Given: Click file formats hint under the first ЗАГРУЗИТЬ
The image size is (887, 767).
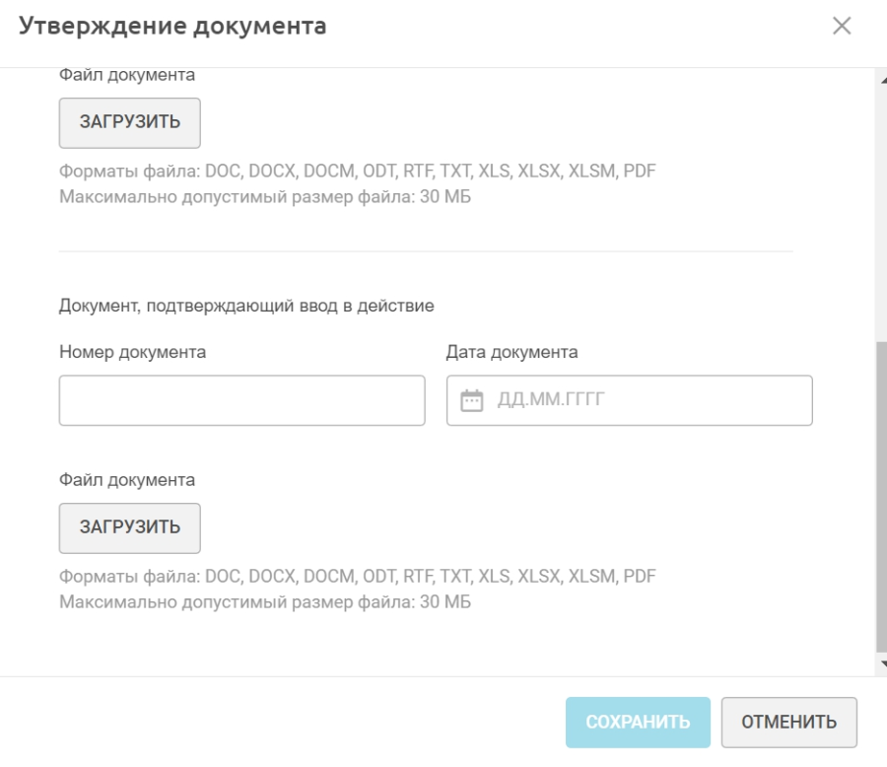Looking at the screenshot, I should click(358, 172).
